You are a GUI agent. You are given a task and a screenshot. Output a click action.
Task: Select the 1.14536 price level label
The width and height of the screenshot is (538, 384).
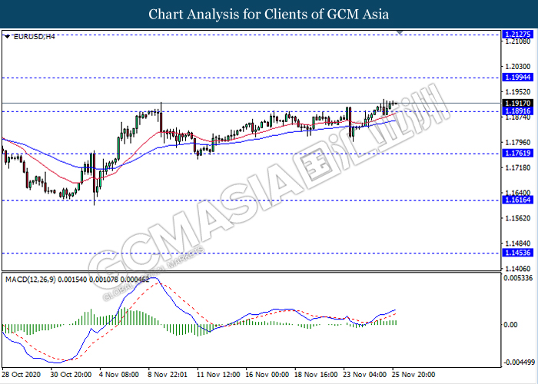click(x=518, y=253)
